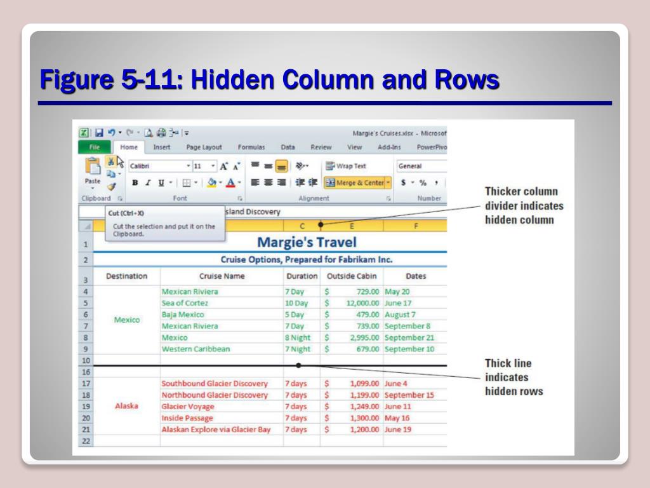Select the Format Painter brush
Image resolution: width=650 pixels, height=488 pixels.
[x=111, y=187]
